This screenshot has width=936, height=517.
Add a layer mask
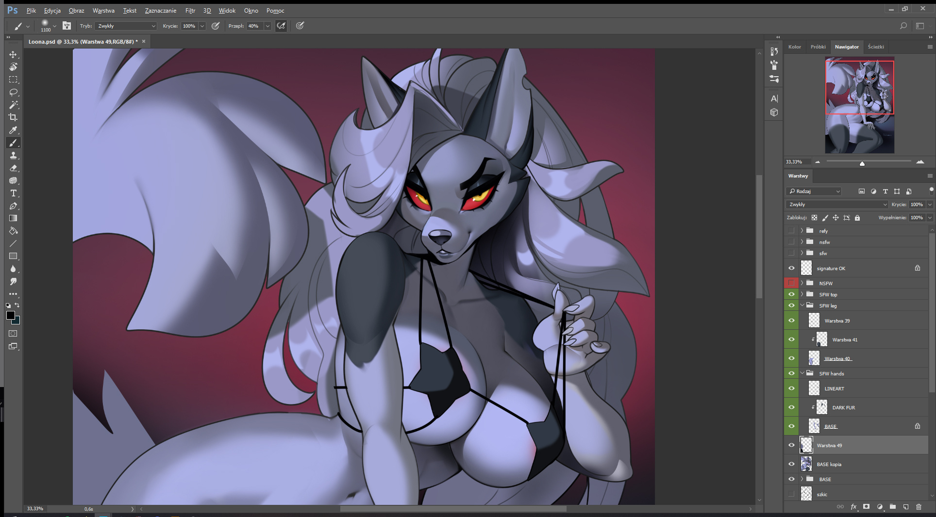pyautogui.click(x=866, y=507)
